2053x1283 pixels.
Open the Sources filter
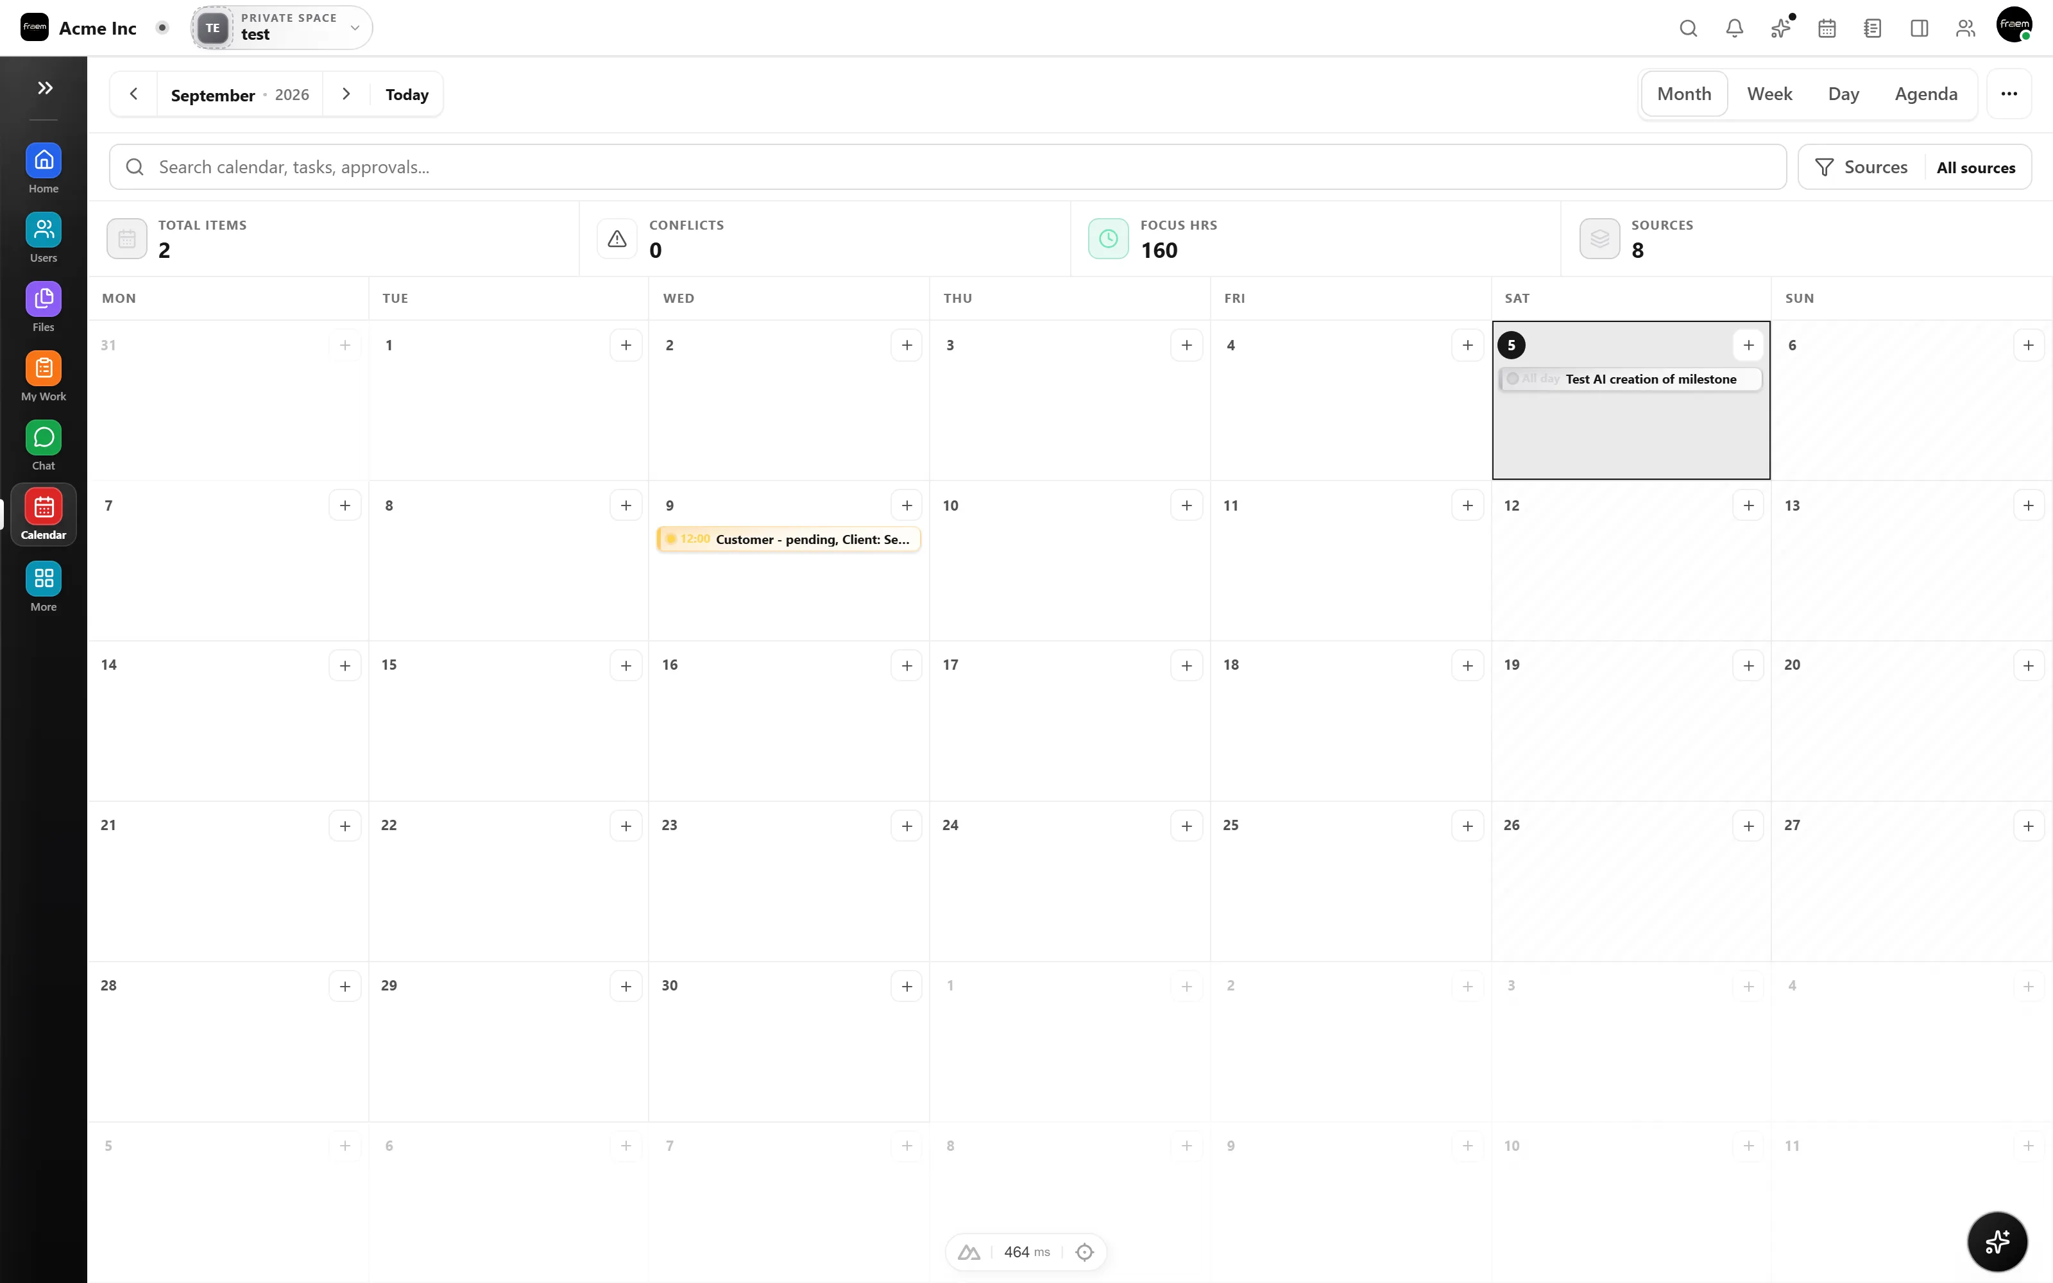(x=1861, y=167)
